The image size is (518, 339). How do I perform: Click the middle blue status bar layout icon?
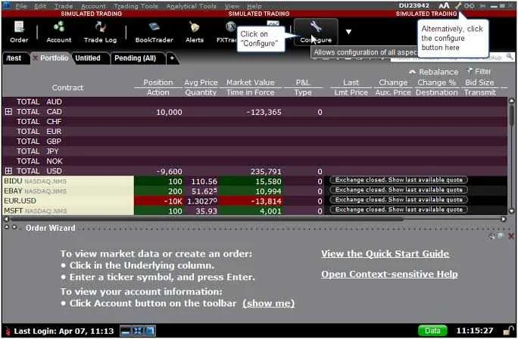(x=137, y=331)
